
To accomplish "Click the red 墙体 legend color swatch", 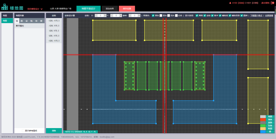I will [x=263, y=119].
